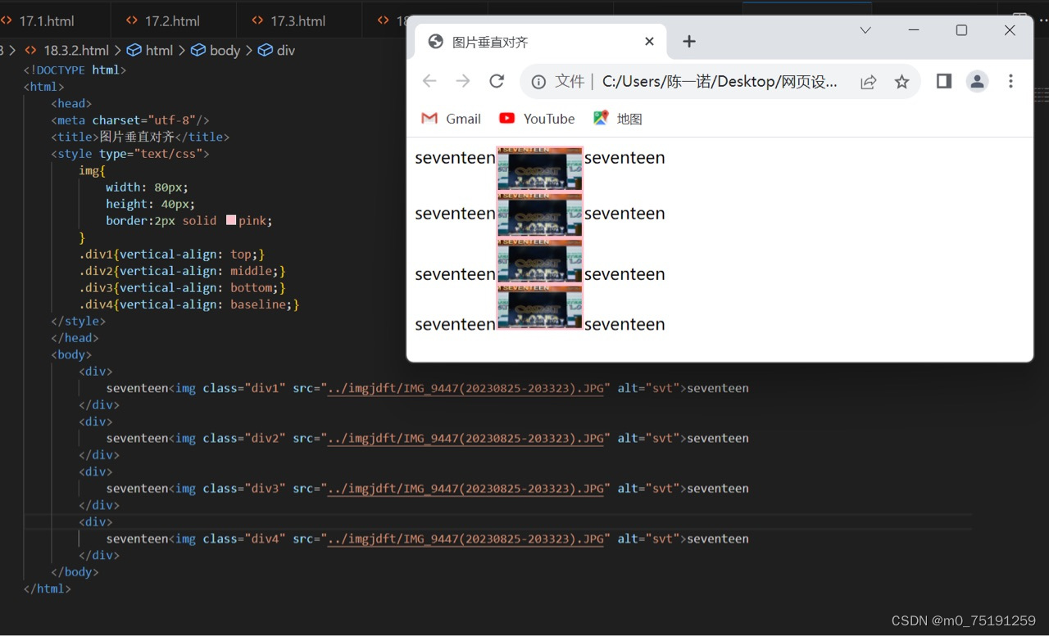1049x636 pixels.
Task: Click the <title>图片垂直对齐</title> line
Action: 140,137
